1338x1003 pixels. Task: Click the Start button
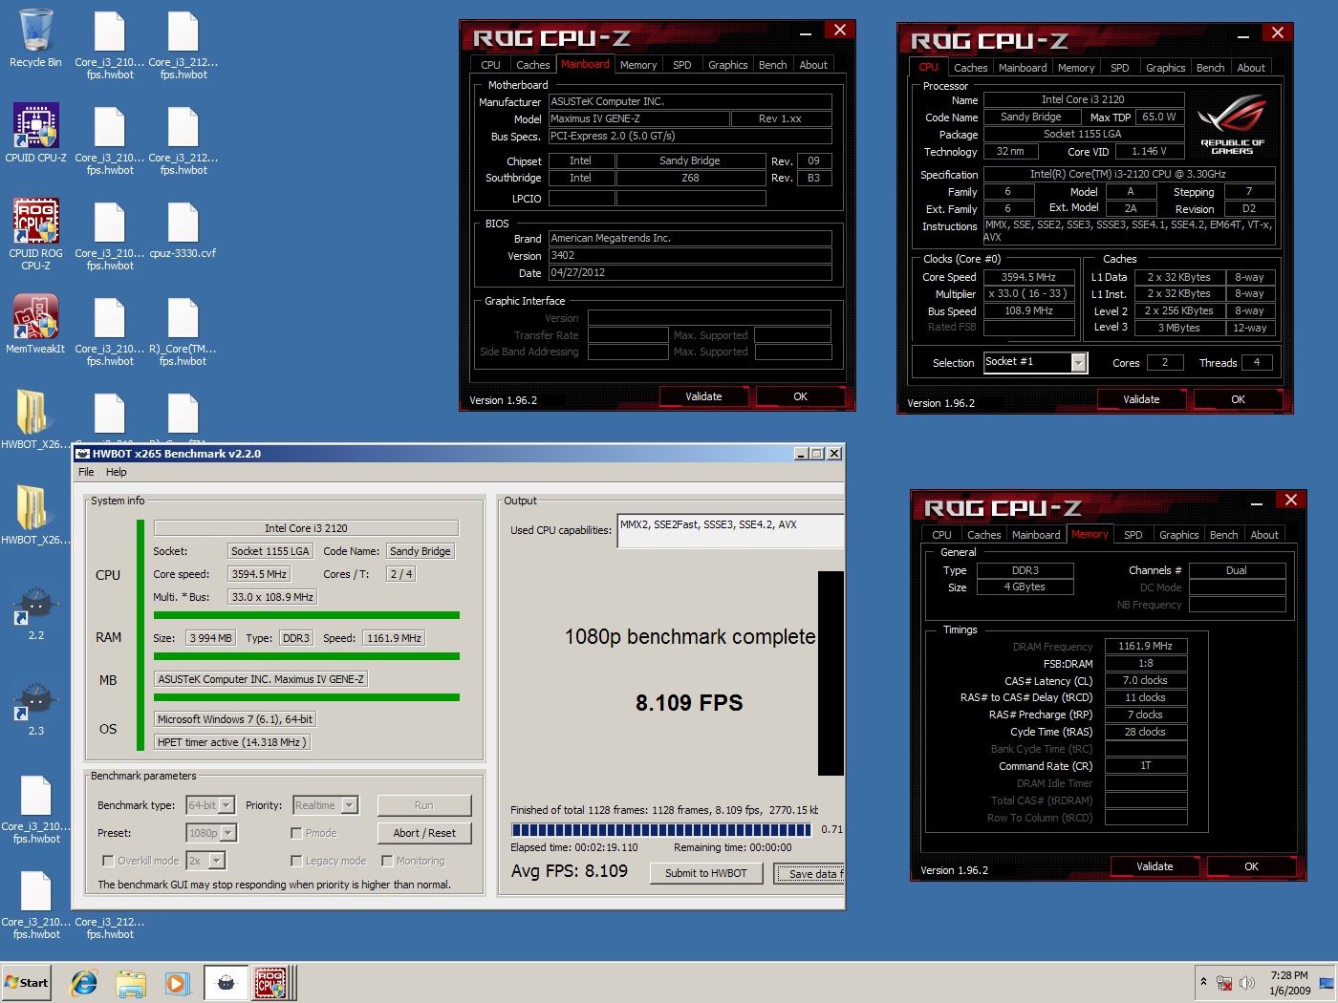click(x=26, y=982)
